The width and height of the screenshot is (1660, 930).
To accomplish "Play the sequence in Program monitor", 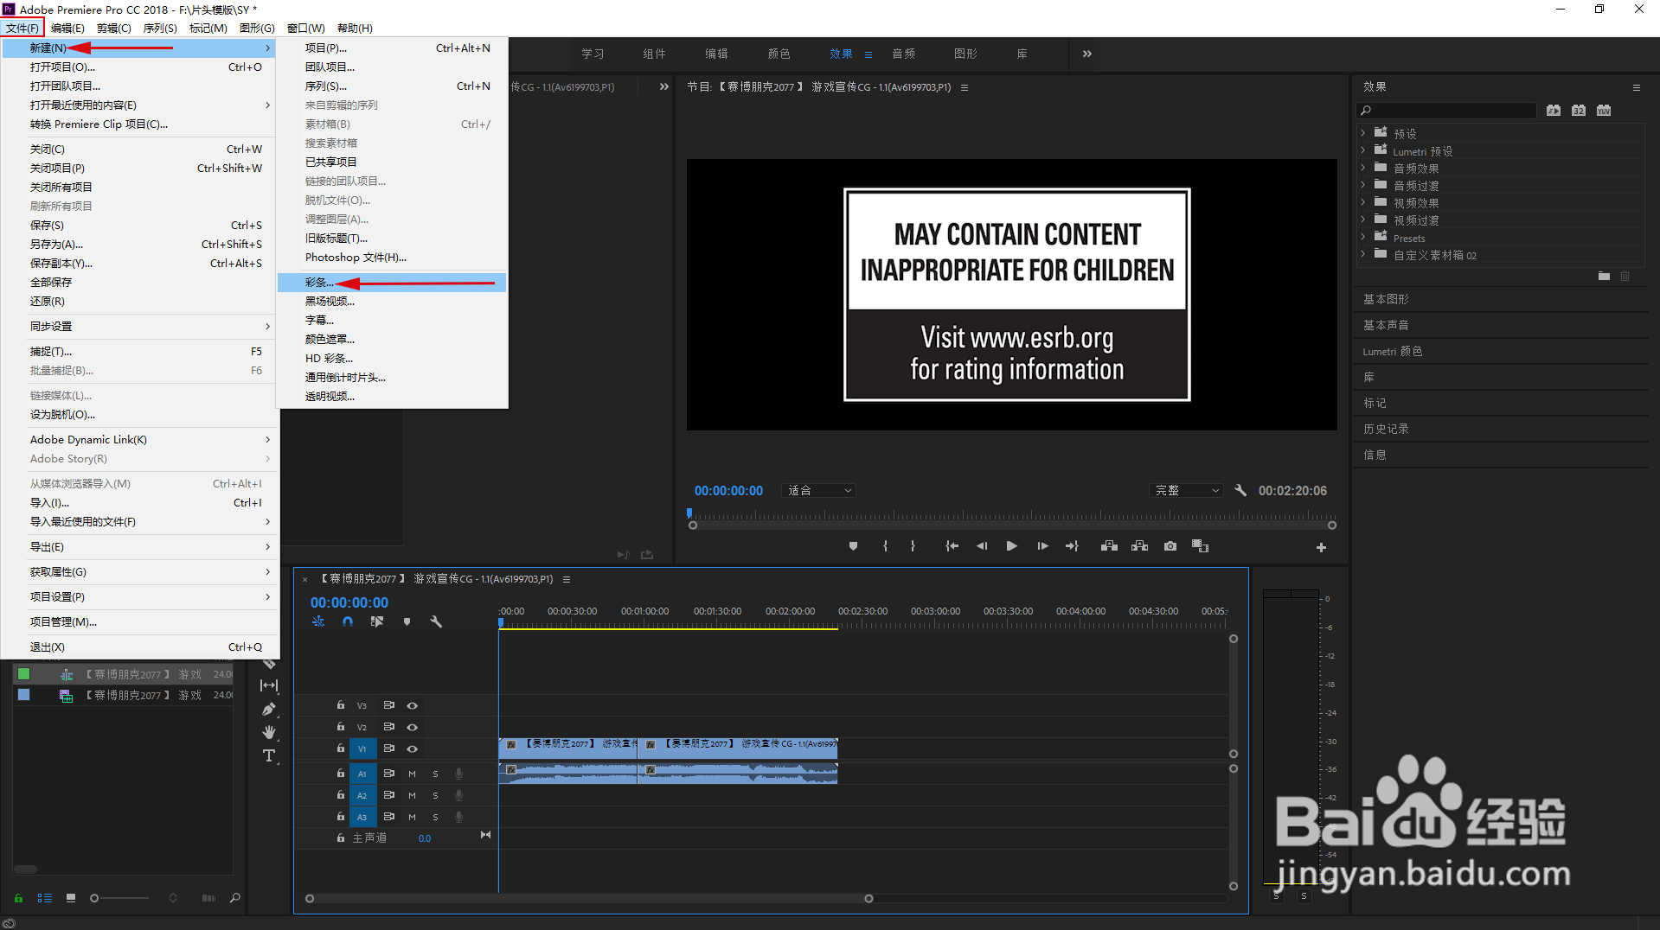I will (x=1011, y=546).
